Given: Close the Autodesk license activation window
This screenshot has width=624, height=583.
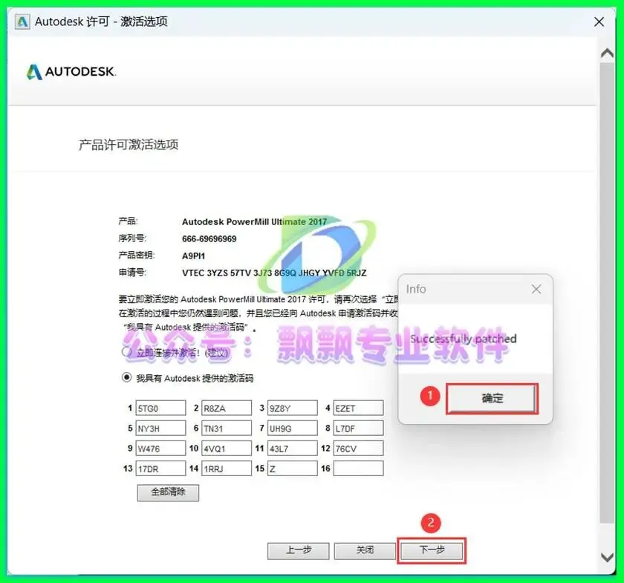Looking at the screenshot, I should click(x=599, y=22).
